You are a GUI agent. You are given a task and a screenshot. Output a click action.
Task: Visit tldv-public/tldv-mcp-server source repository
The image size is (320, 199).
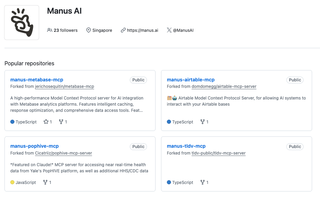pos(218,153)
